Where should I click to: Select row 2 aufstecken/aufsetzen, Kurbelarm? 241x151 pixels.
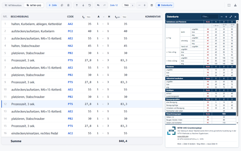(33, 31)
